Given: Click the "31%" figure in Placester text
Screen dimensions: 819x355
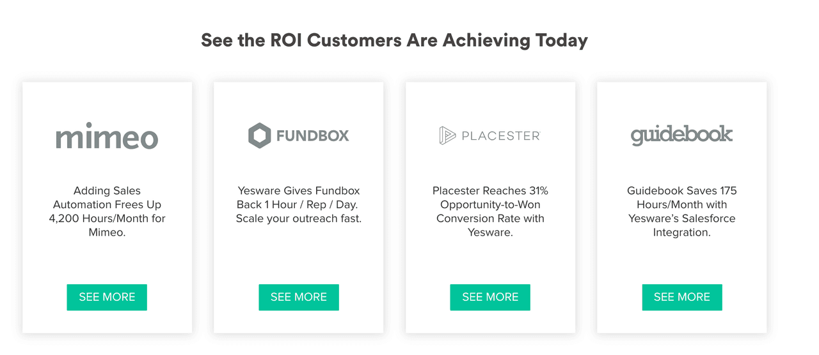Looking at the screenshot, I should tap(537, 190).
